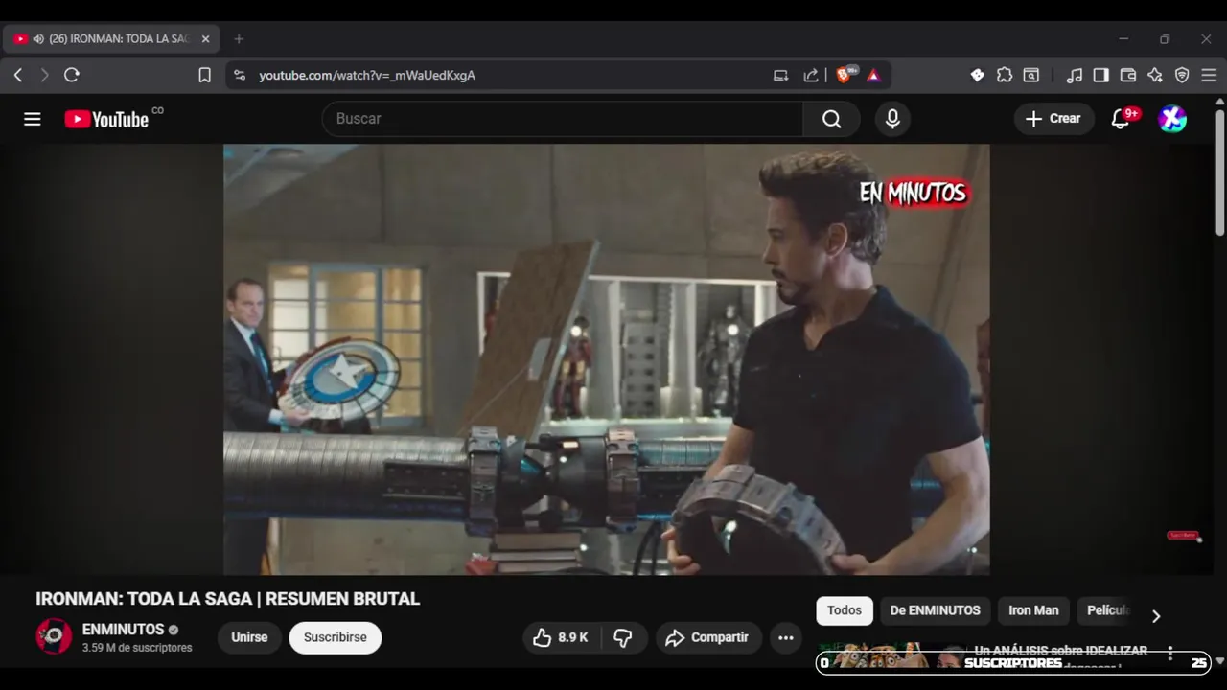The width and height of the screenshot is (1227, 690).
Task: Mute the tab via speaker icon
Action: [x=38, y=39]
